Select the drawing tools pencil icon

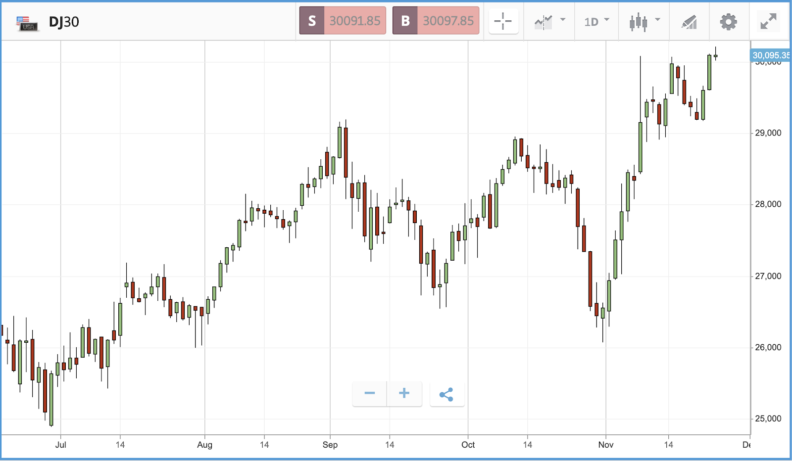coord(689,22)
